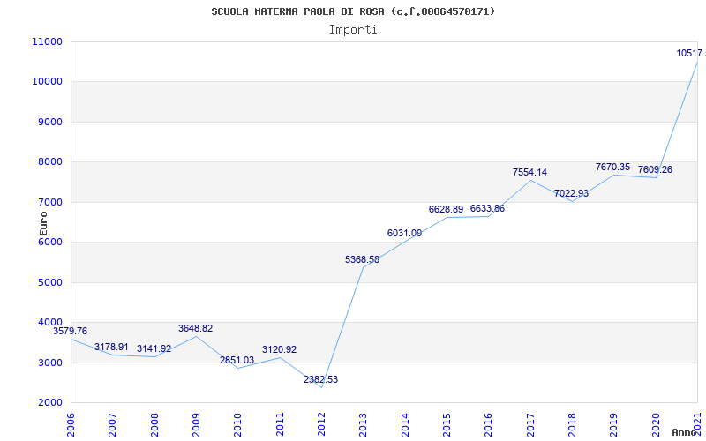Click the 5368.58 data label
This screenshot has height=441, width=706.
(362, 259)
